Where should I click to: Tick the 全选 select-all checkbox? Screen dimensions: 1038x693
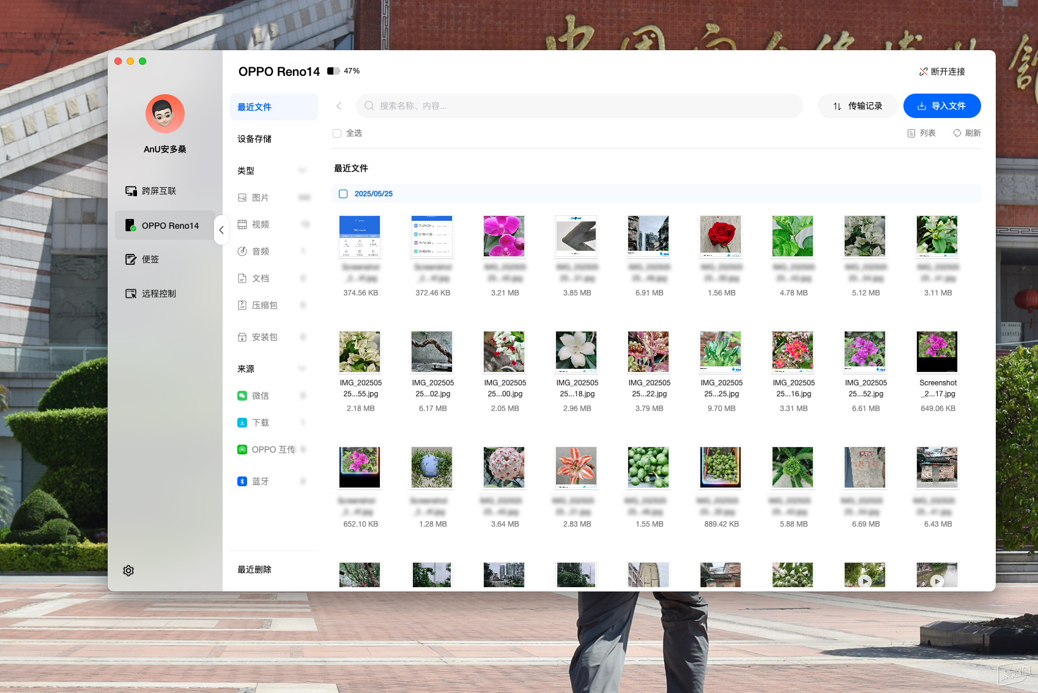point(337,133)
